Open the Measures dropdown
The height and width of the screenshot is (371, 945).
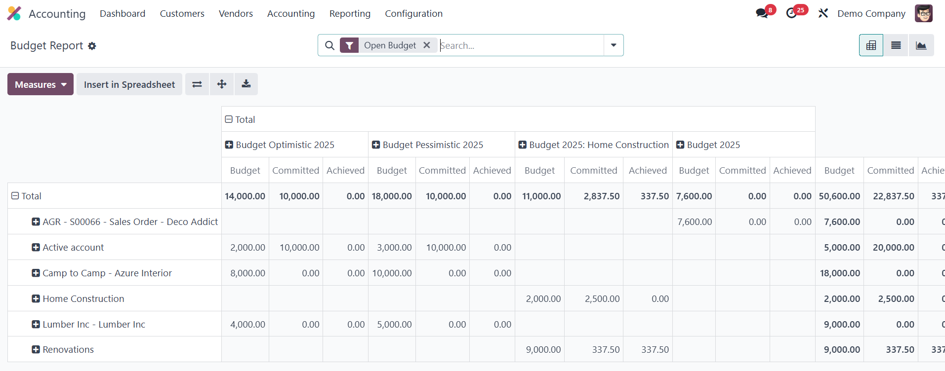tap(41, 84)
